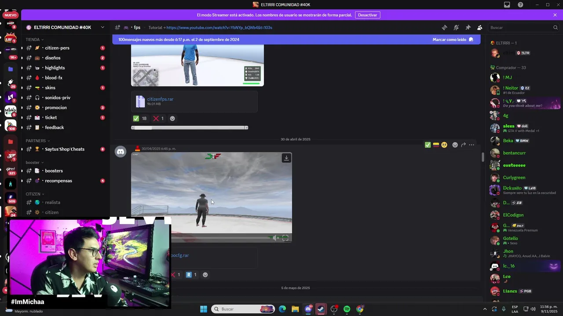React with pleading face emoji on hovered message
563x316 pixels.
[444, 145]
